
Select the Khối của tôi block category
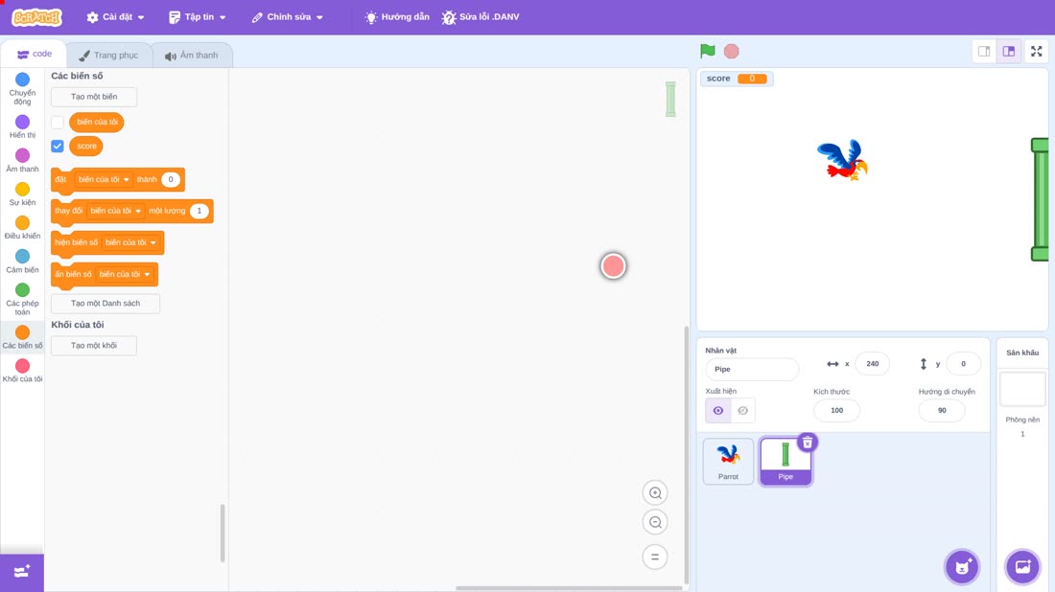point(22,371)
